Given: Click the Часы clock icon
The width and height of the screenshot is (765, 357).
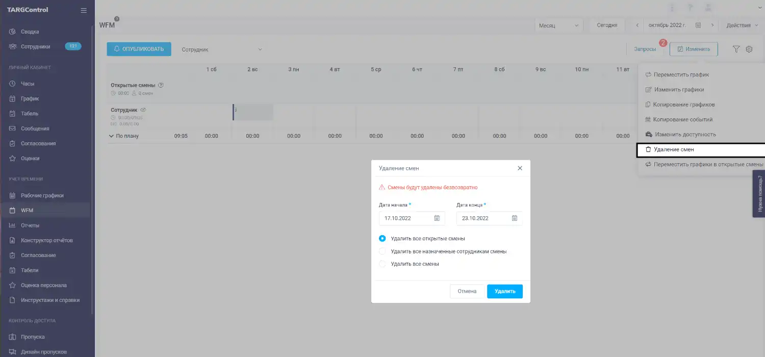Looking at the screenshot, I should click(12, 84).
